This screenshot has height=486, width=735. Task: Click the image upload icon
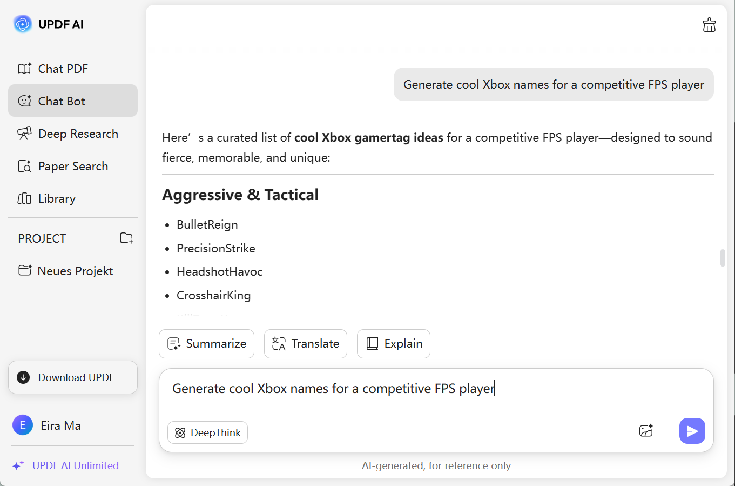click(646, 431)
